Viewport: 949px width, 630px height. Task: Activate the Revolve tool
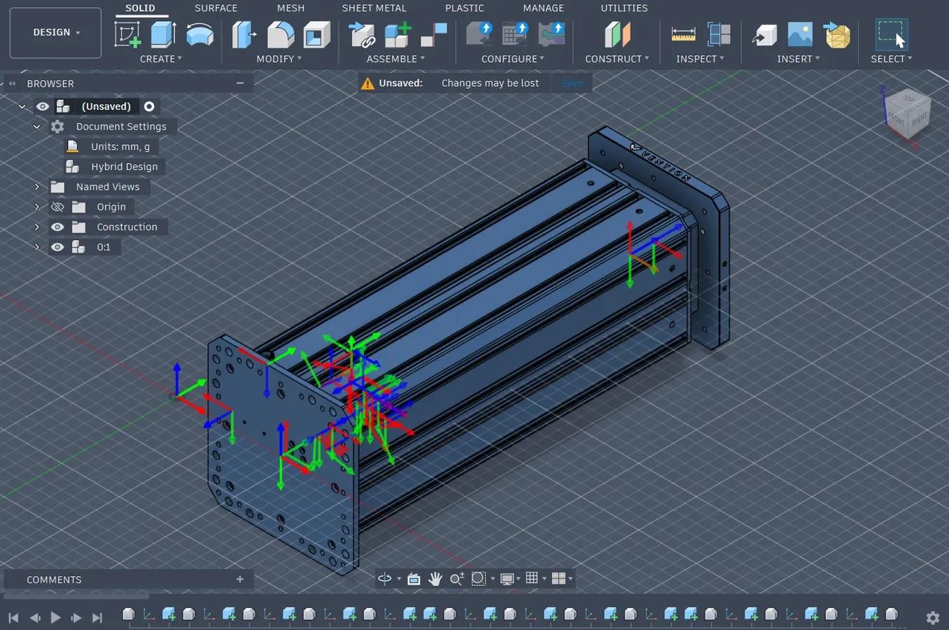tap(199, 34)
